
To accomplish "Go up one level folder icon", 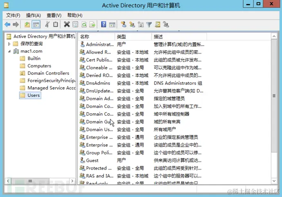I will click(27, 25).
